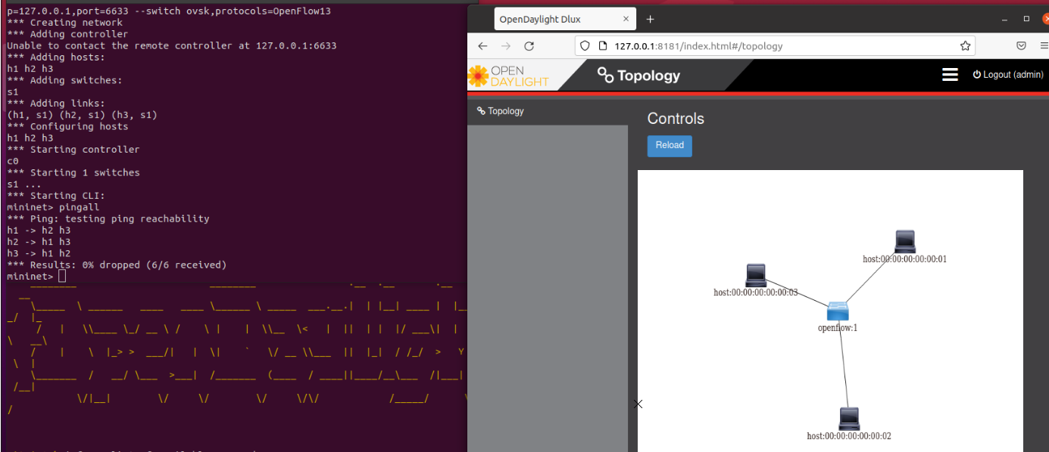Click the host:00:00:00:00:00:03 label
1049x452 pixels.
click(756, 293)
